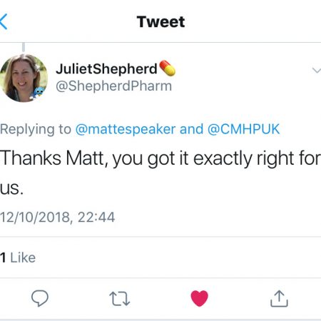This screenshot has height=321, width=321.
Task: Open the @ShepherdPharm handle
Action: click(113, 86)
